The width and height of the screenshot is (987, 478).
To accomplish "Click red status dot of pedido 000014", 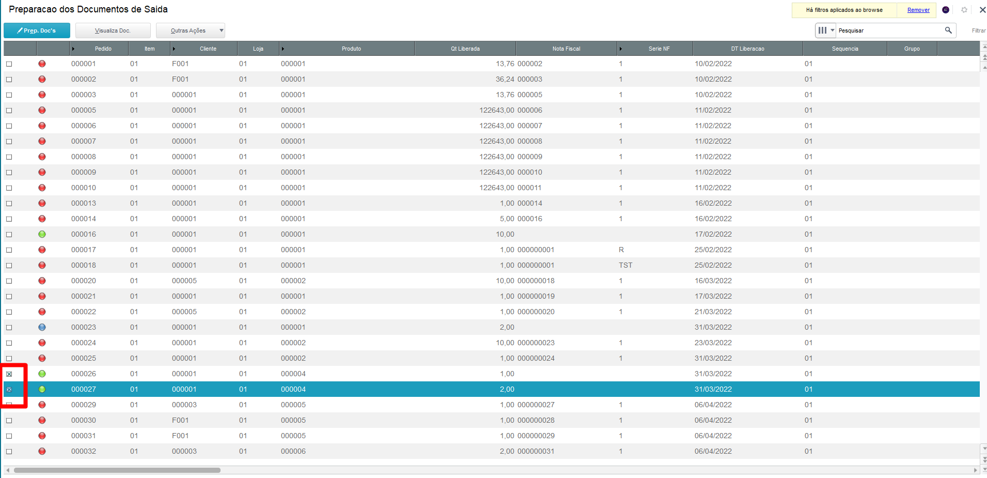I will (42, 219).
